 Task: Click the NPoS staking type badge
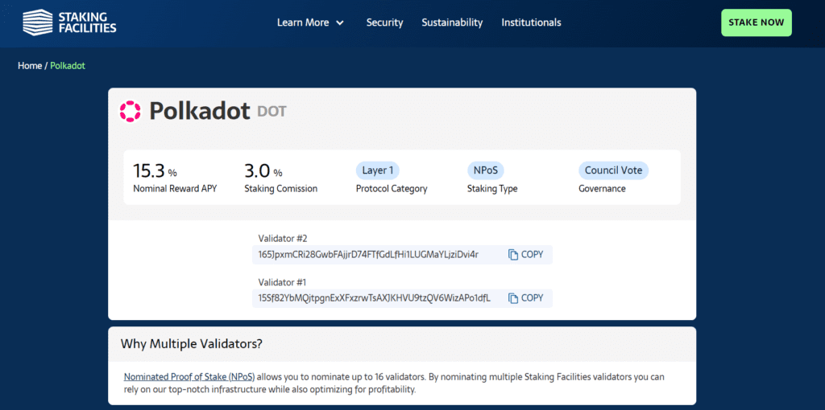click(485, 170)
